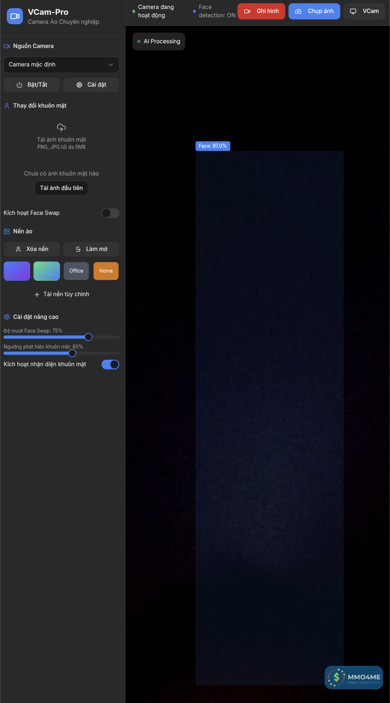This screenshot has width=390, height=703.
Task: Click the cloud upload icon for face image
Action: pyautogui.click(x=61, y=128)
